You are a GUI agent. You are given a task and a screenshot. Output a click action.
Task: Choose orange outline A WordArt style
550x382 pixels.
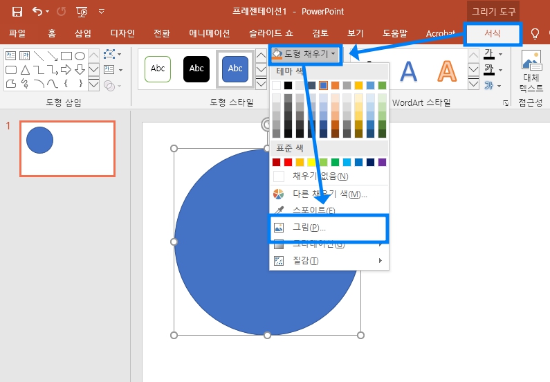[447, 71]
